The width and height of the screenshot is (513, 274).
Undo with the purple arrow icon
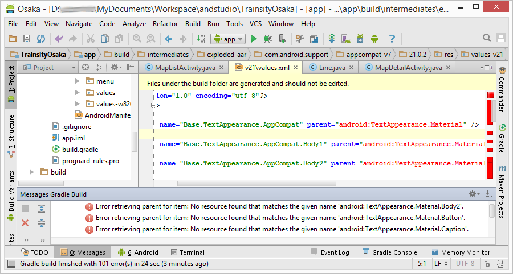[x=59, y=39]
